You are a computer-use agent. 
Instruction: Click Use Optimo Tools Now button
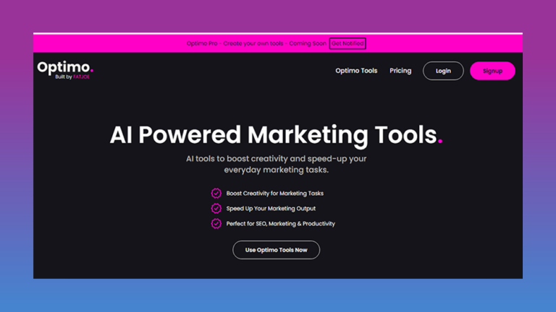coord(277,250)
